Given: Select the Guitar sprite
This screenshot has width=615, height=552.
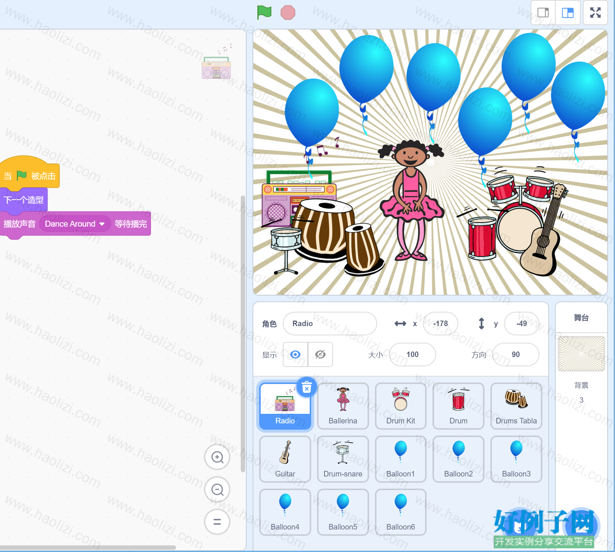Looking at the screenshot, I should tap(285, 459).
